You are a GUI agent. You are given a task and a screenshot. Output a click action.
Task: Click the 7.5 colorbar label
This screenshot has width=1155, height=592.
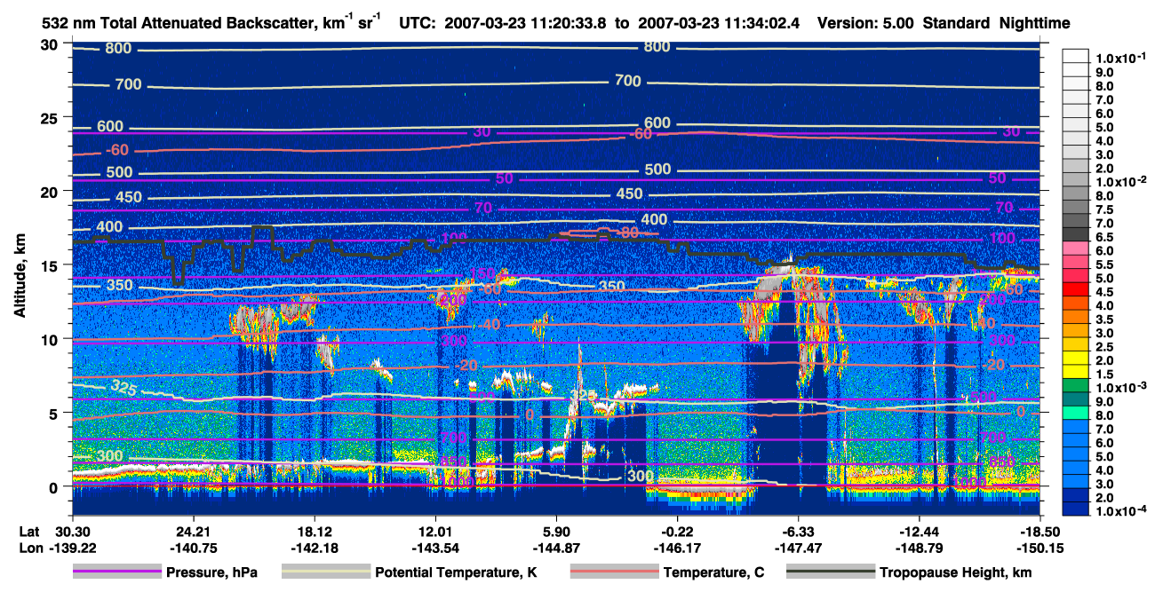click(x=1104, y=209)
